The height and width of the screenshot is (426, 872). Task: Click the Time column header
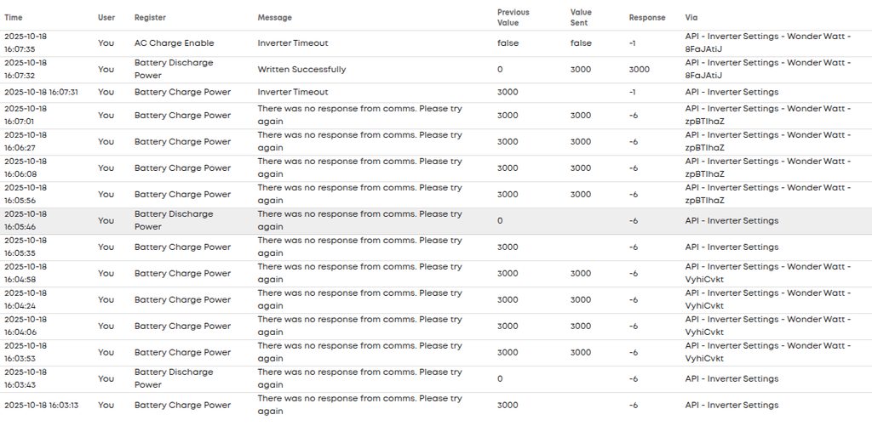[14, 17]
